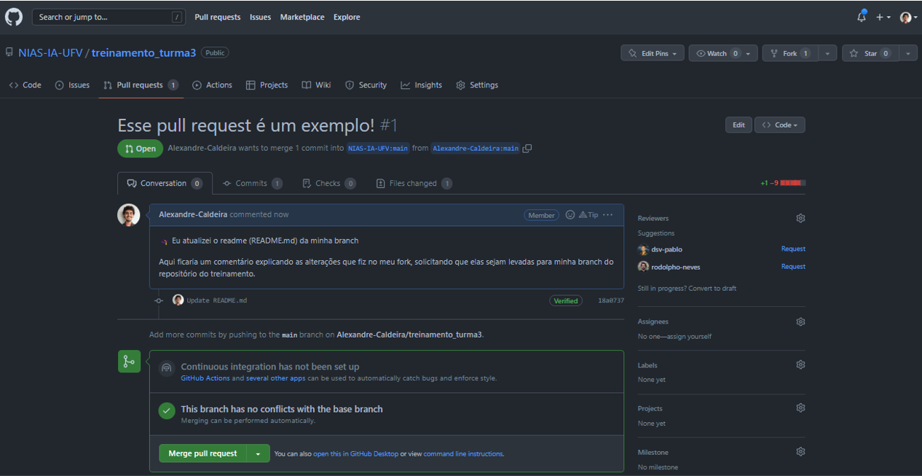
Task: Open the Edit Pins dropdown
Action: (x=653, y=53)
